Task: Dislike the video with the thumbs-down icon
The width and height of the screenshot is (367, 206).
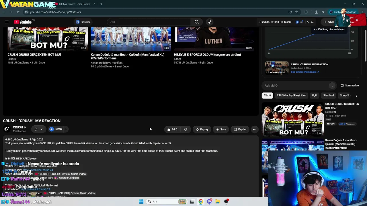Action: [186, 129]
